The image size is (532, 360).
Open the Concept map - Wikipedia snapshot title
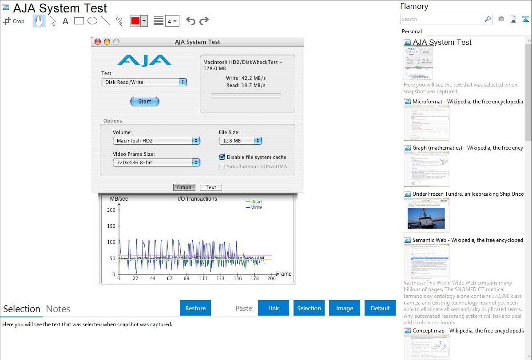468,330
